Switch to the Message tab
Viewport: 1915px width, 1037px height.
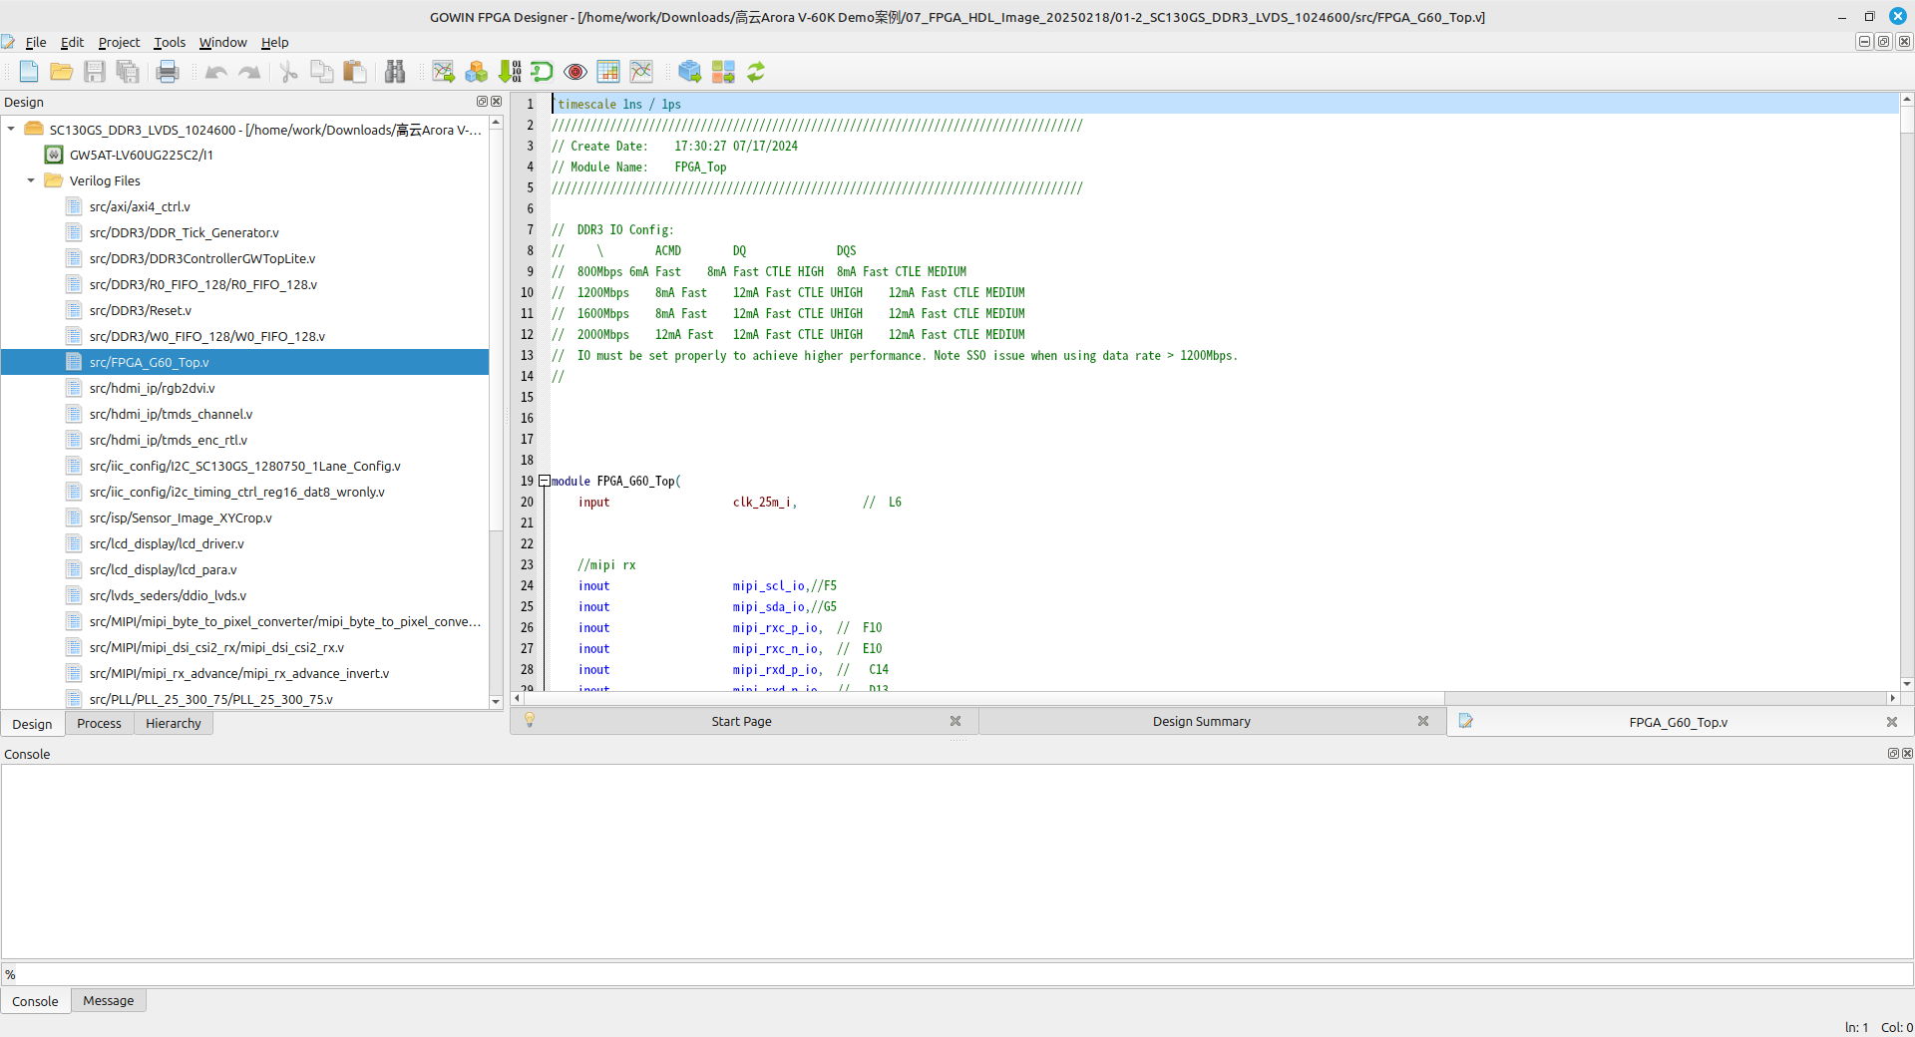click(x=109, y=1000)
